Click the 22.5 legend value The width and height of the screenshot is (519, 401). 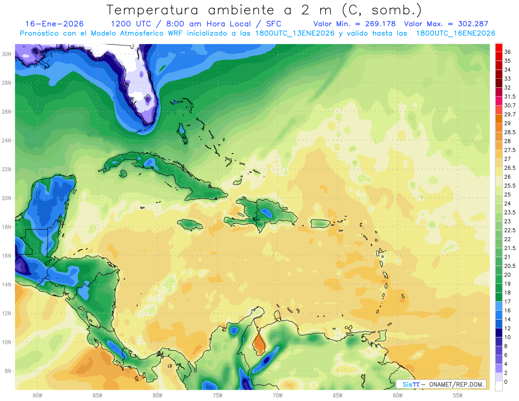click(509, 230)
